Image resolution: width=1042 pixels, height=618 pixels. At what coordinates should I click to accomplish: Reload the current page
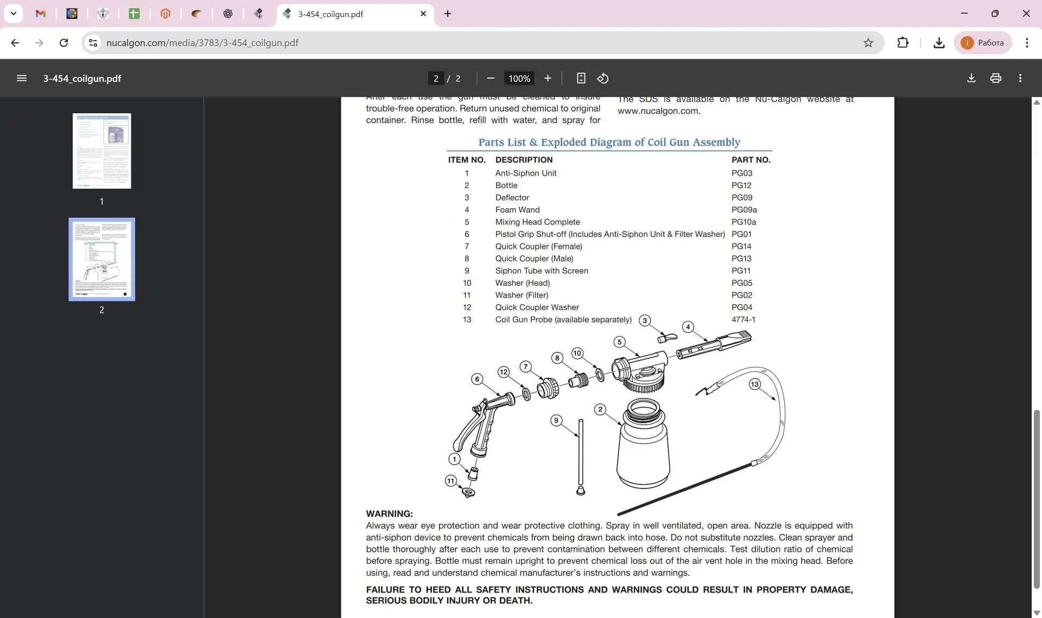coord(63,43)
